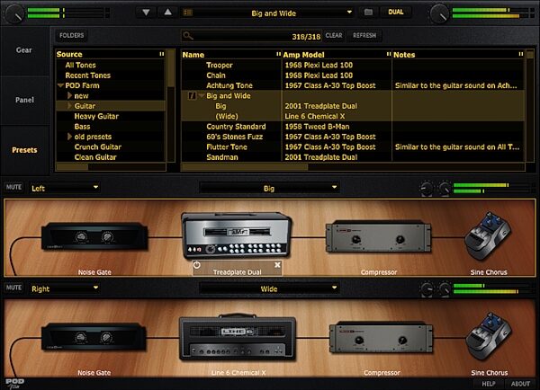Click the FOLDERS button
This screenshot has height=390, width=540.
[71, 35]
